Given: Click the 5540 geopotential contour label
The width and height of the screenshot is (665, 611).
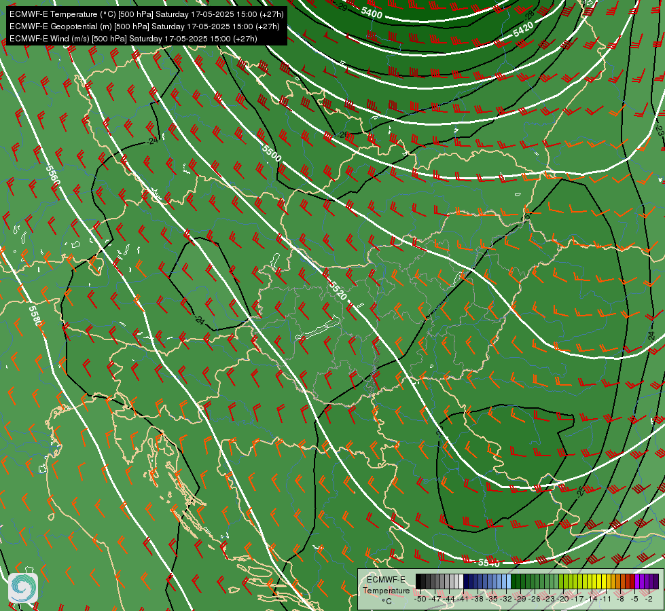Looking at the screenshot, I should [489, 563].
